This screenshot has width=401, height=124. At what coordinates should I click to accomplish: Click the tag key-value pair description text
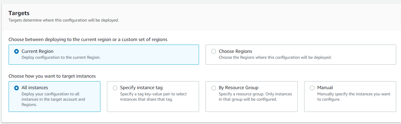click(153, 97)
